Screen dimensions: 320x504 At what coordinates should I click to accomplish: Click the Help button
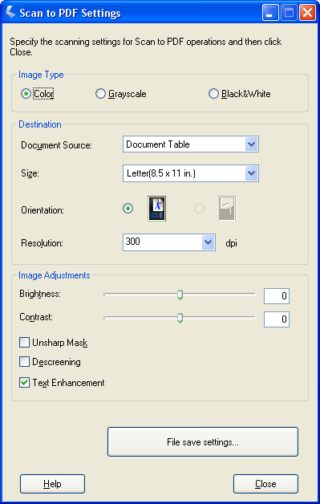click(x=52, y=484)
